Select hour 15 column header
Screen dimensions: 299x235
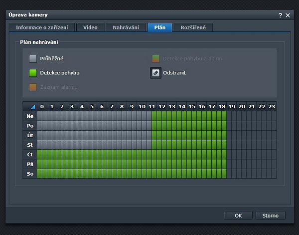coord(192,106)
